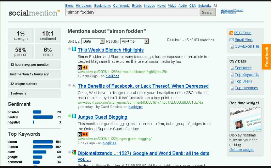
Task: Click the grey sentiment dot for Biotech Highlights
Action: pos(69,49)
